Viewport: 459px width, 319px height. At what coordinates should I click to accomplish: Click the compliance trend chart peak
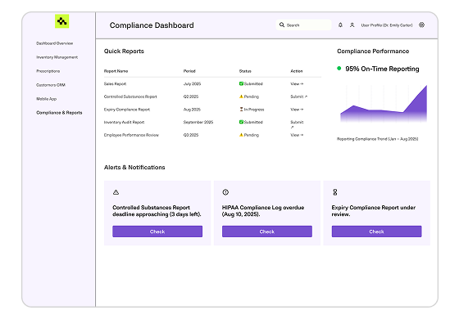coord(426,86)
